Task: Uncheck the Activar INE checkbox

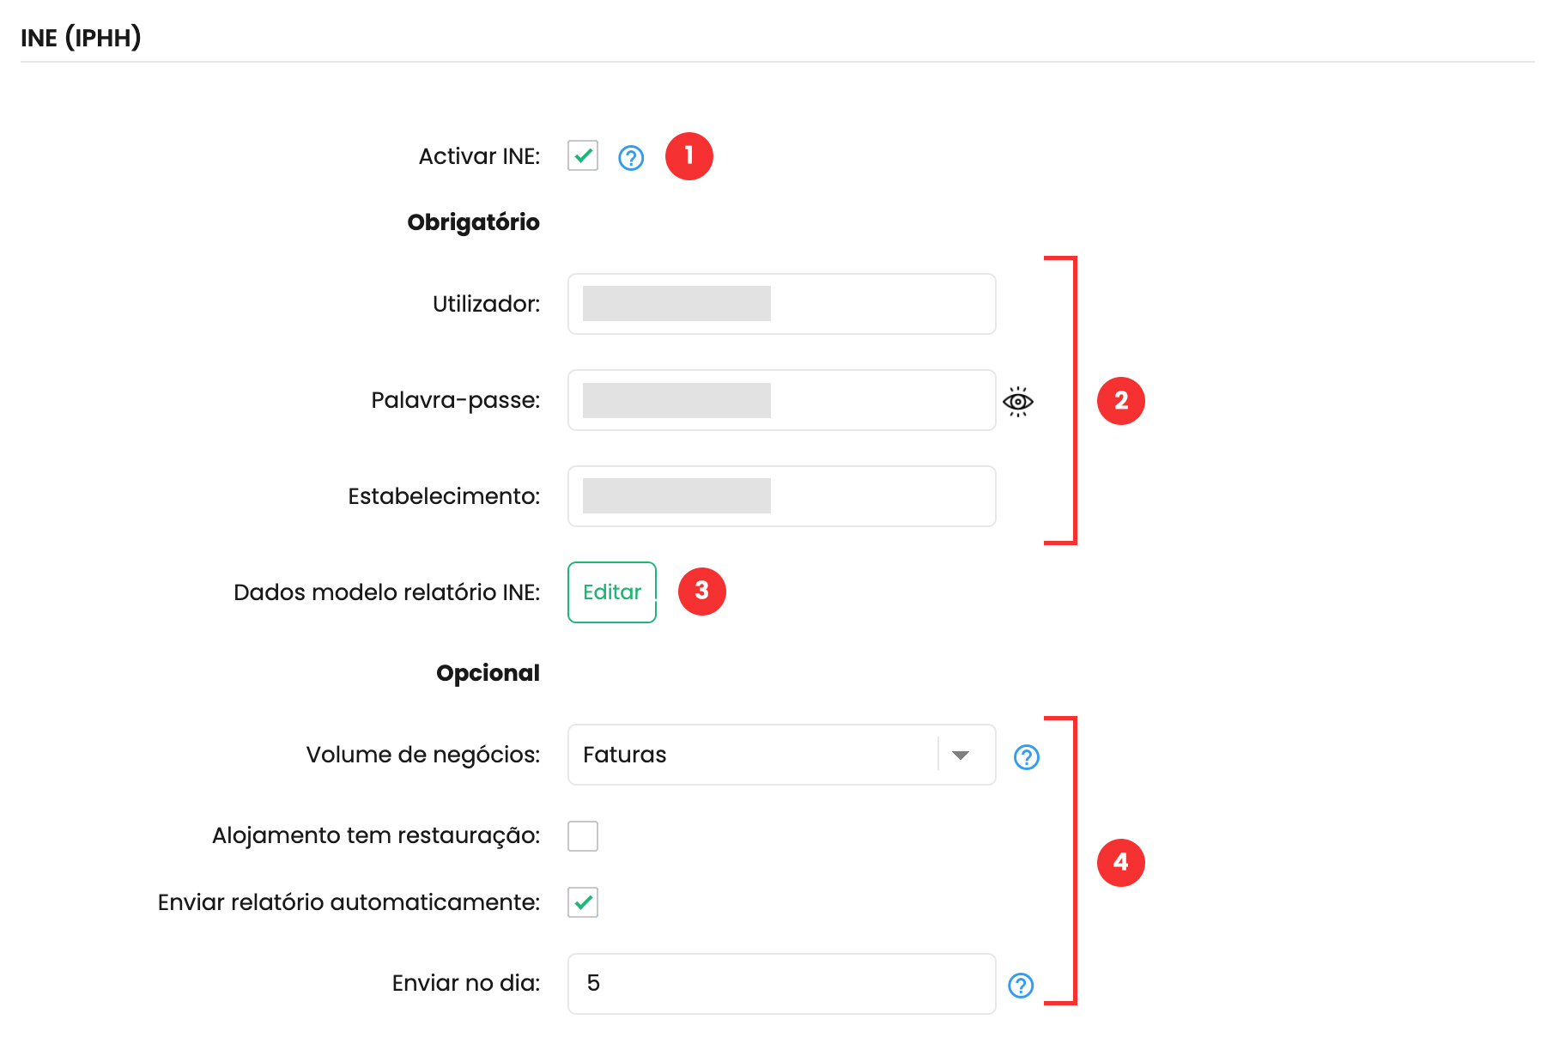Action: point(583,156)
